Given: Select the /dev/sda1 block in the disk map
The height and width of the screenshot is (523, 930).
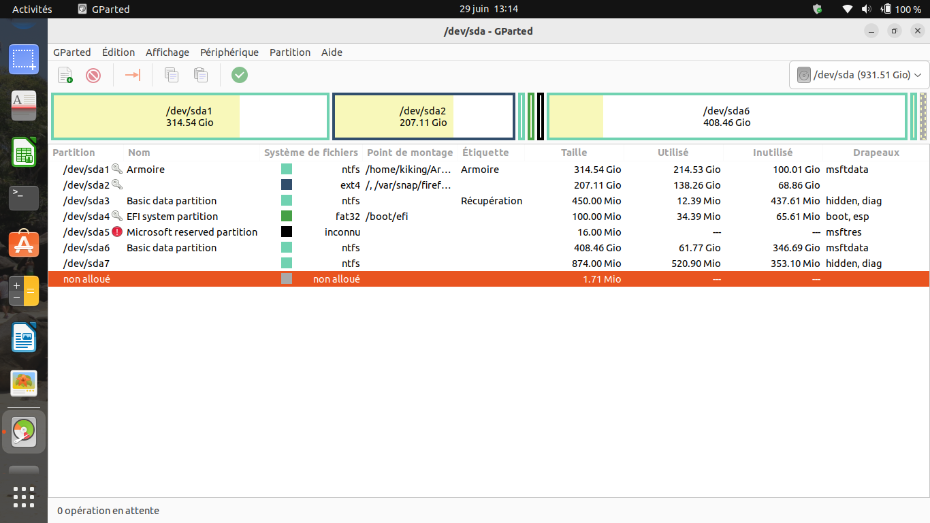Looking at the screenshot, I should 190,116.
